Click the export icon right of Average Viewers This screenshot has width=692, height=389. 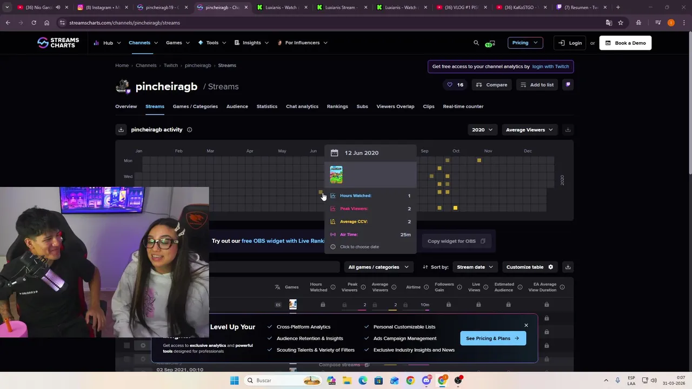568,130
